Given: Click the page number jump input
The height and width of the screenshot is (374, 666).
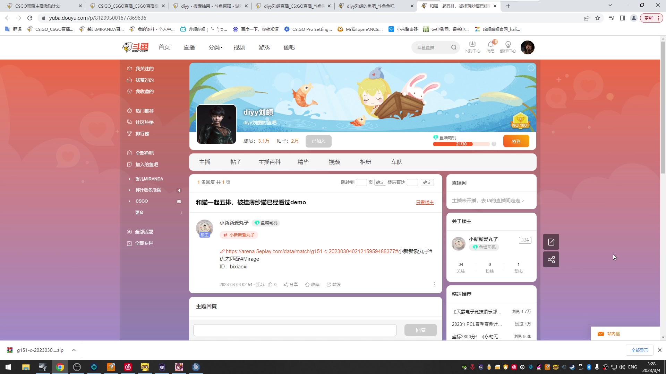Looking at the screenshot, I should click(361, 182).
